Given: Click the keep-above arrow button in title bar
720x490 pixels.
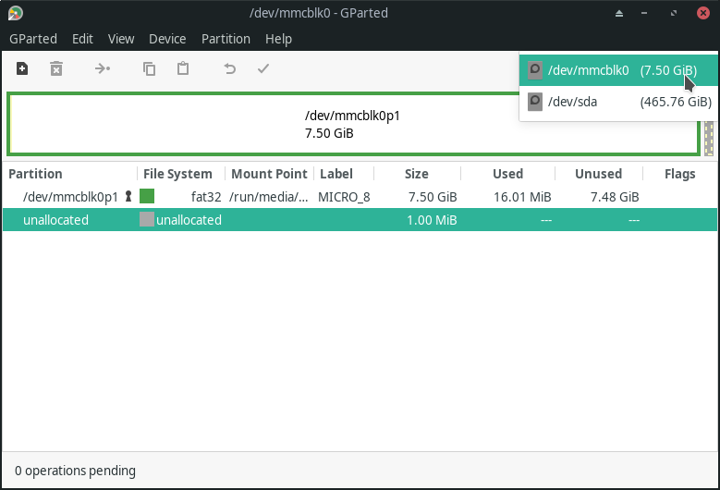Looking at the screenshot, I should point(619,13).
